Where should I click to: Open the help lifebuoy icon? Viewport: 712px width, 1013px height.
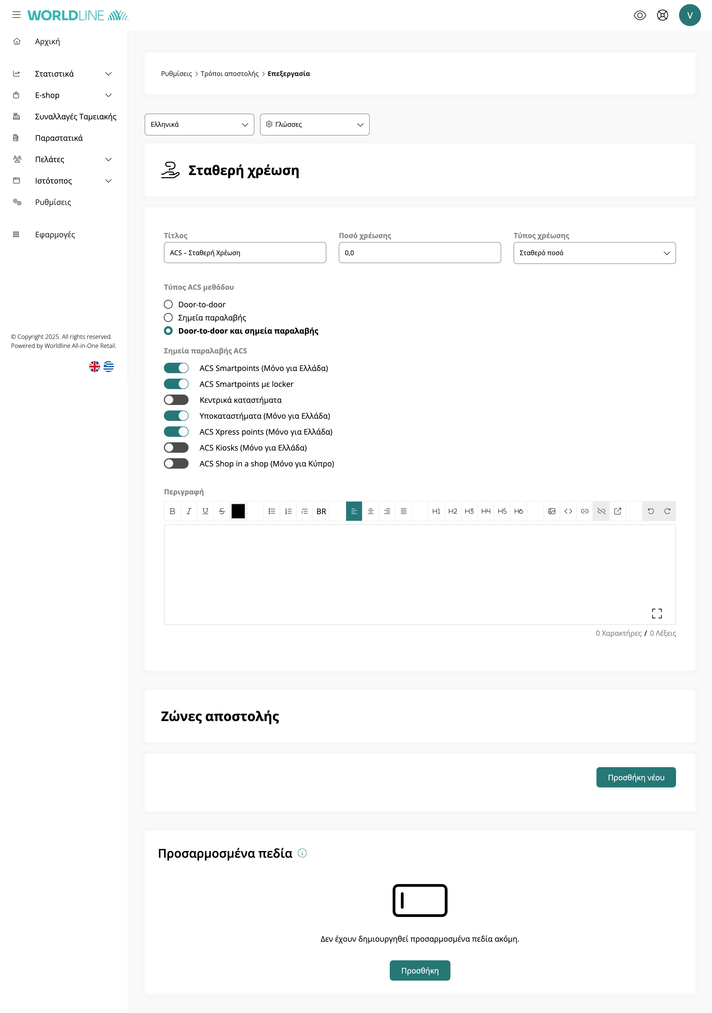click(662, 15)
